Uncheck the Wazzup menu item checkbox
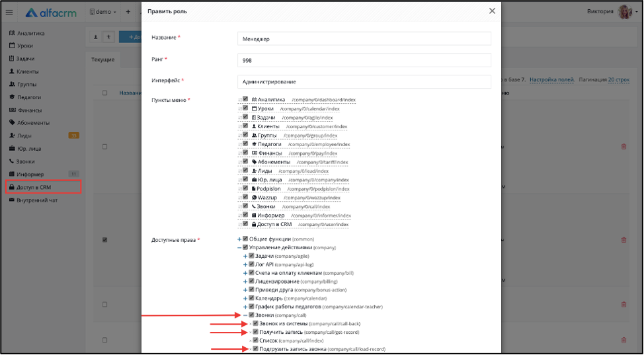 [x=245, y=197]
